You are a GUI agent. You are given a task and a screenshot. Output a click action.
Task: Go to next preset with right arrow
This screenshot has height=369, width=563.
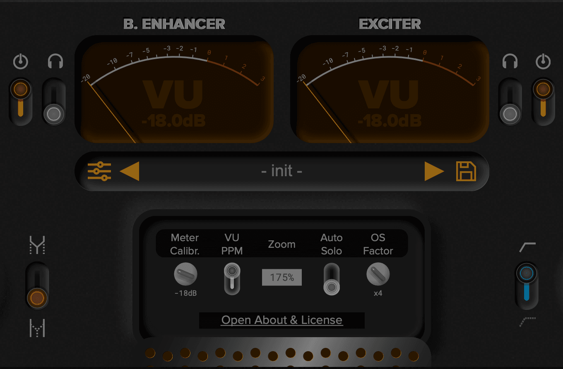434,171
